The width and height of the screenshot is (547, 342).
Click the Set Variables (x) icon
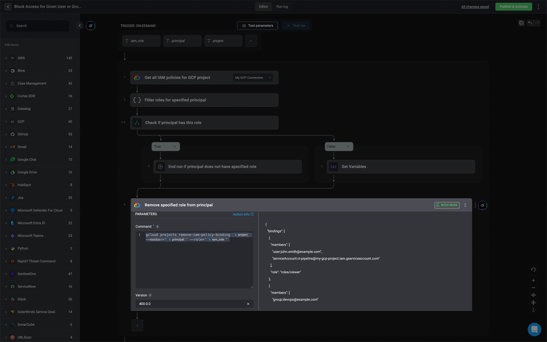click(333, 167)
